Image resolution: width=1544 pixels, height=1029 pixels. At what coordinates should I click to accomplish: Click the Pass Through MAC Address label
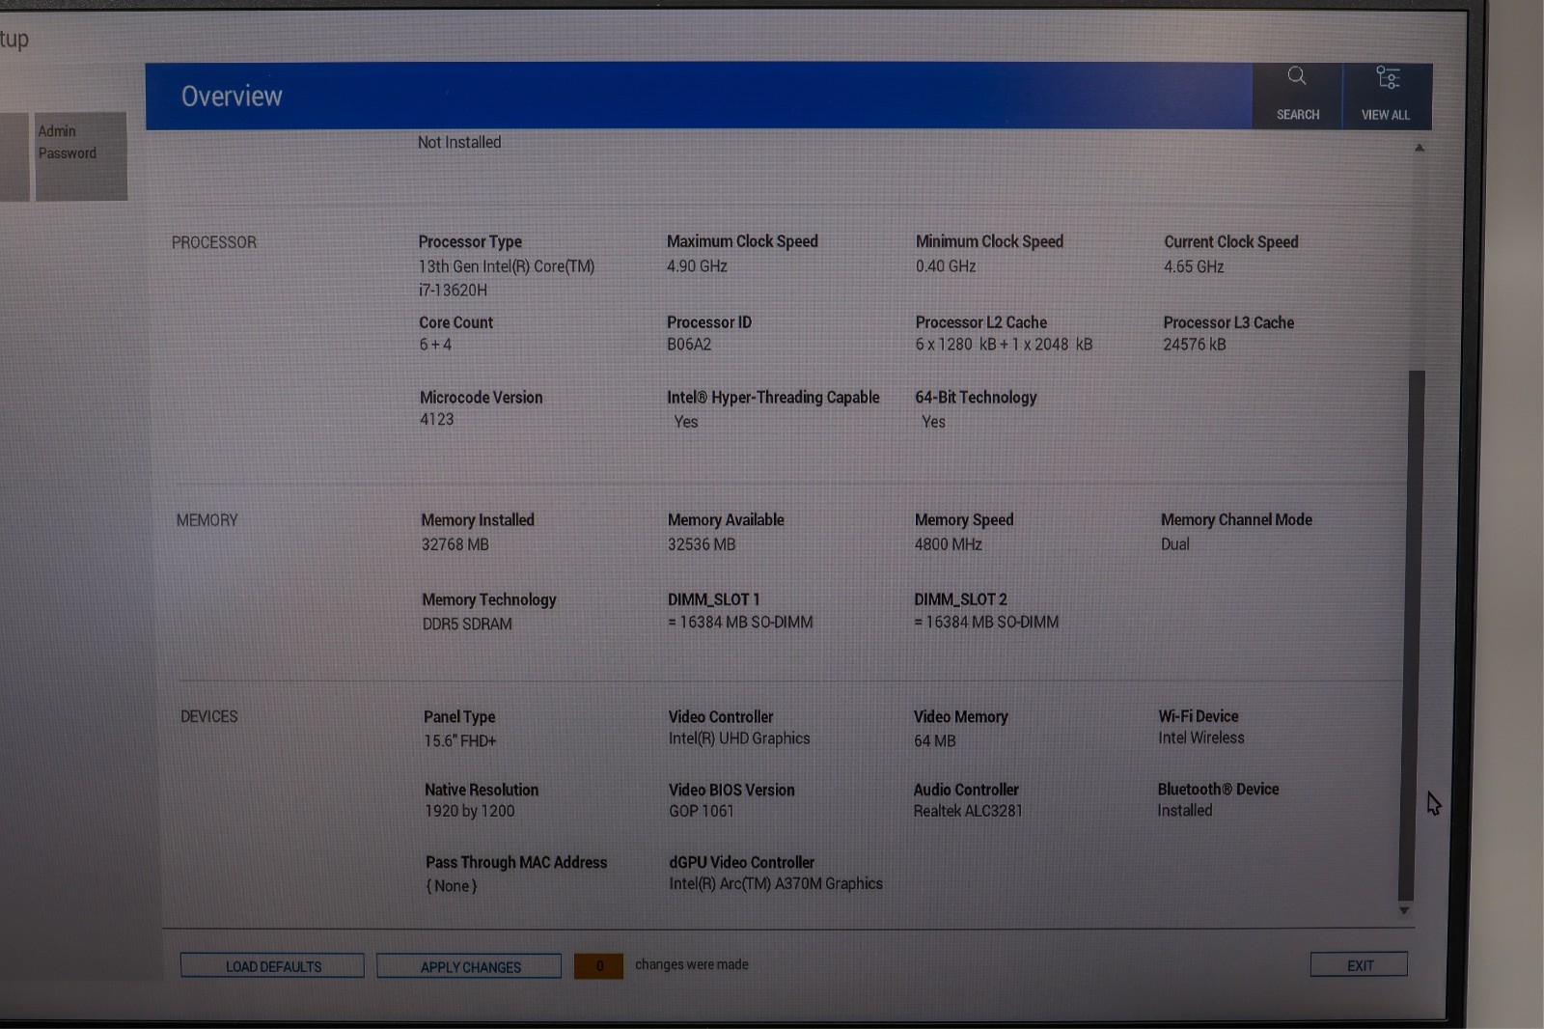coord(516,863)
